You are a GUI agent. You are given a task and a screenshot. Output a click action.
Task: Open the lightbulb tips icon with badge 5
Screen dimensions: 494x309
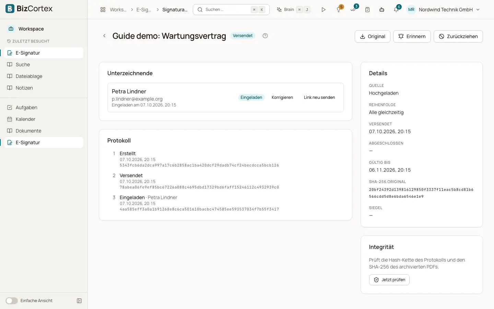[x=339, y=10]
